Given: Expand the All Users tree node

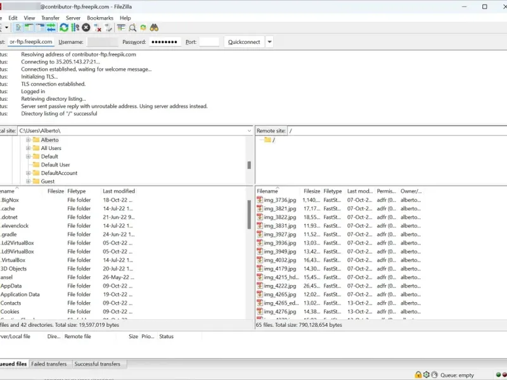Looking at the screenshot, I should (x=28, y=148).
